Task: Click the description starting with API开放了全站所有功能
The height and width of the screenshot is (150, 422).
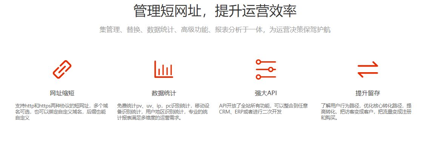Action: [x=263, y=109]
